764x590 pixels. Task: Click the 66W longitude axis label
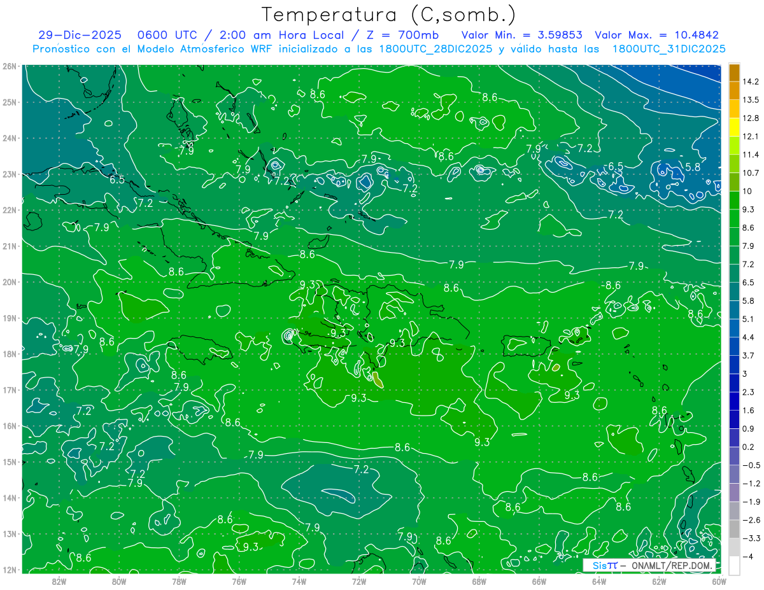point(539,581)
